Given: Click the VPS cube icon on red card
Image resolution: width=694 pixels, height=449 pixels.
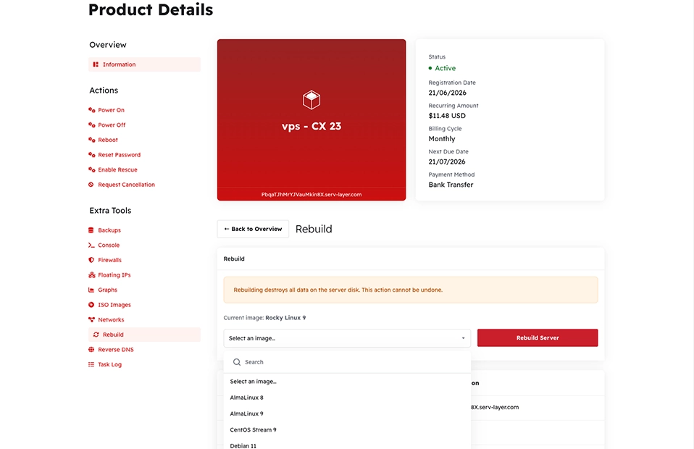Looking at the screenshot, I should click(312, 100).
